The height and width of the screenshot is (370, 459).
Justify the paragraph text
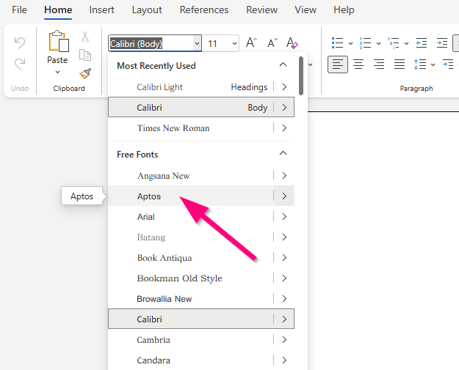400,64
